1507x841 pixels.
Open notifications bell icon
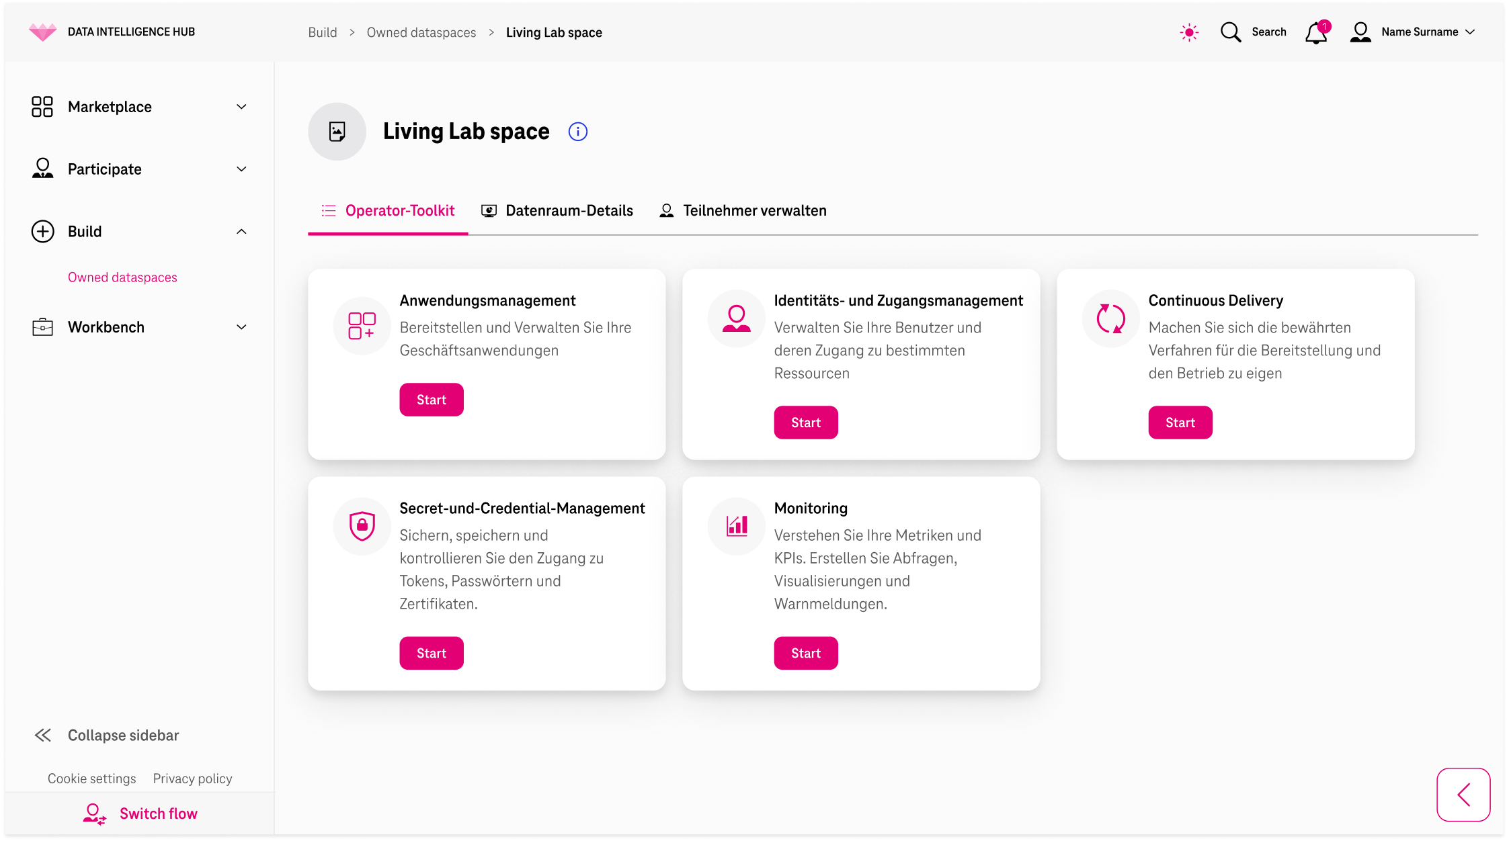pyautogui.click(x=1316, y=32)
